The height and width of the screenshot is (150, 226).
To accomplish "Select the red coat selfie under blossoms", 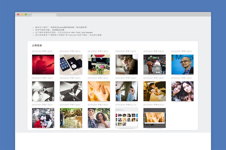I will tap(43, 118).
